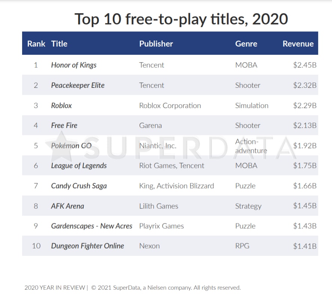This screenshot has height=298, width=332.
Task: Click the Publisher column header
Action: tap(156, 44)
